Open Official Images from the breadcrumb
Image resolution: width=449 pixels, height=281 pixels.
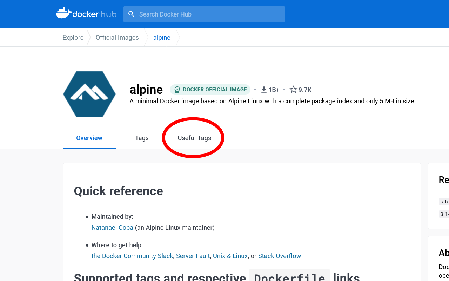click(117, 37)
